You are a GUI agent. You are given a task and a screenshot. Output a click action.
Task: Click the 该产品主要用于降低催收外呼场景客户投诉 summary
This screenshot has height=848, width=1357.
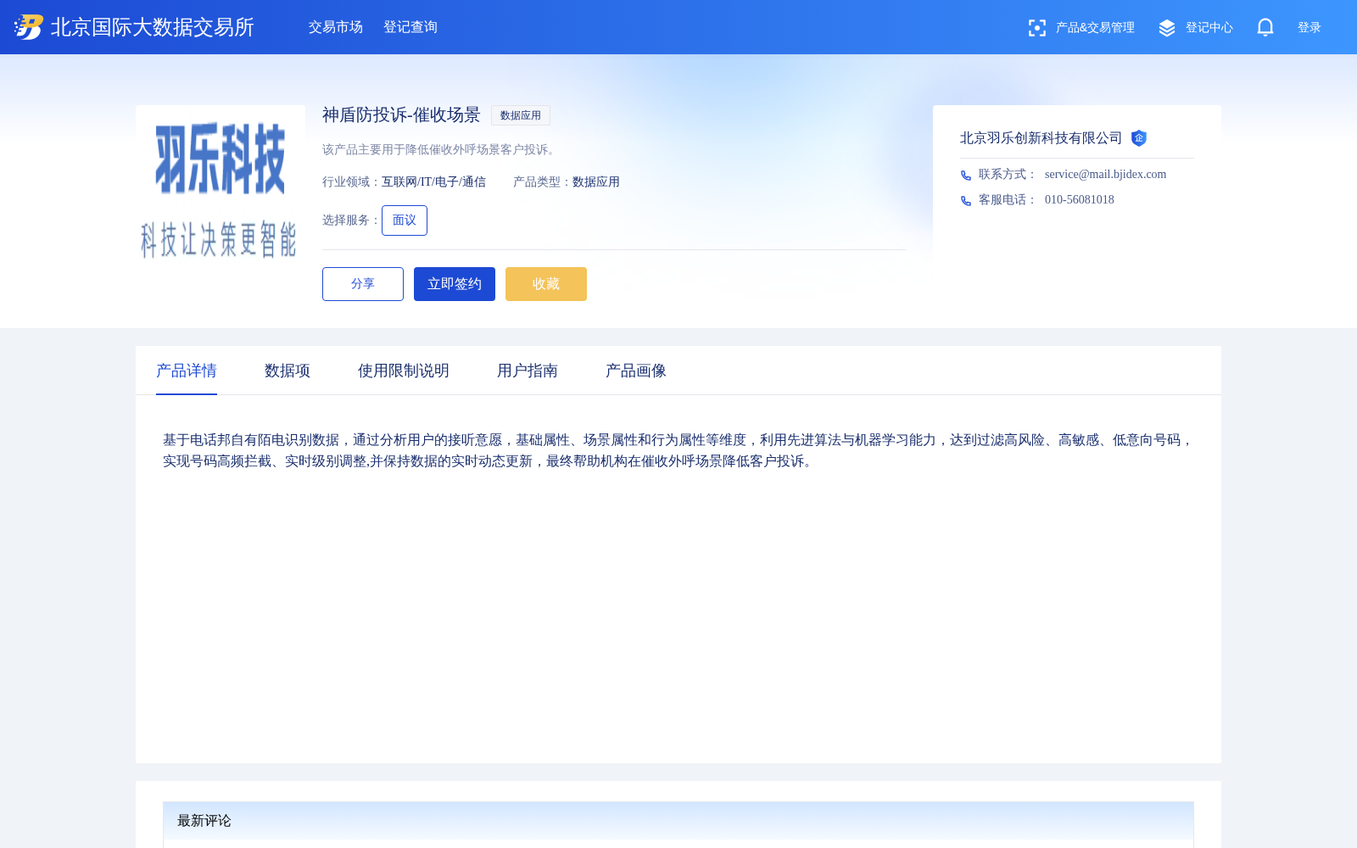pos(441,150)
